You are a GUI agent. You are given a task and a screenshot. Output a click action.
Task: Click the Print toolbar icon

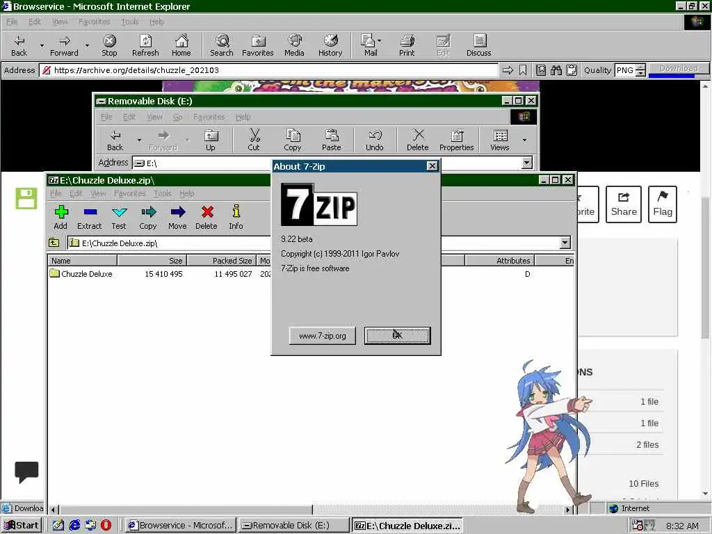click(407, 45)
